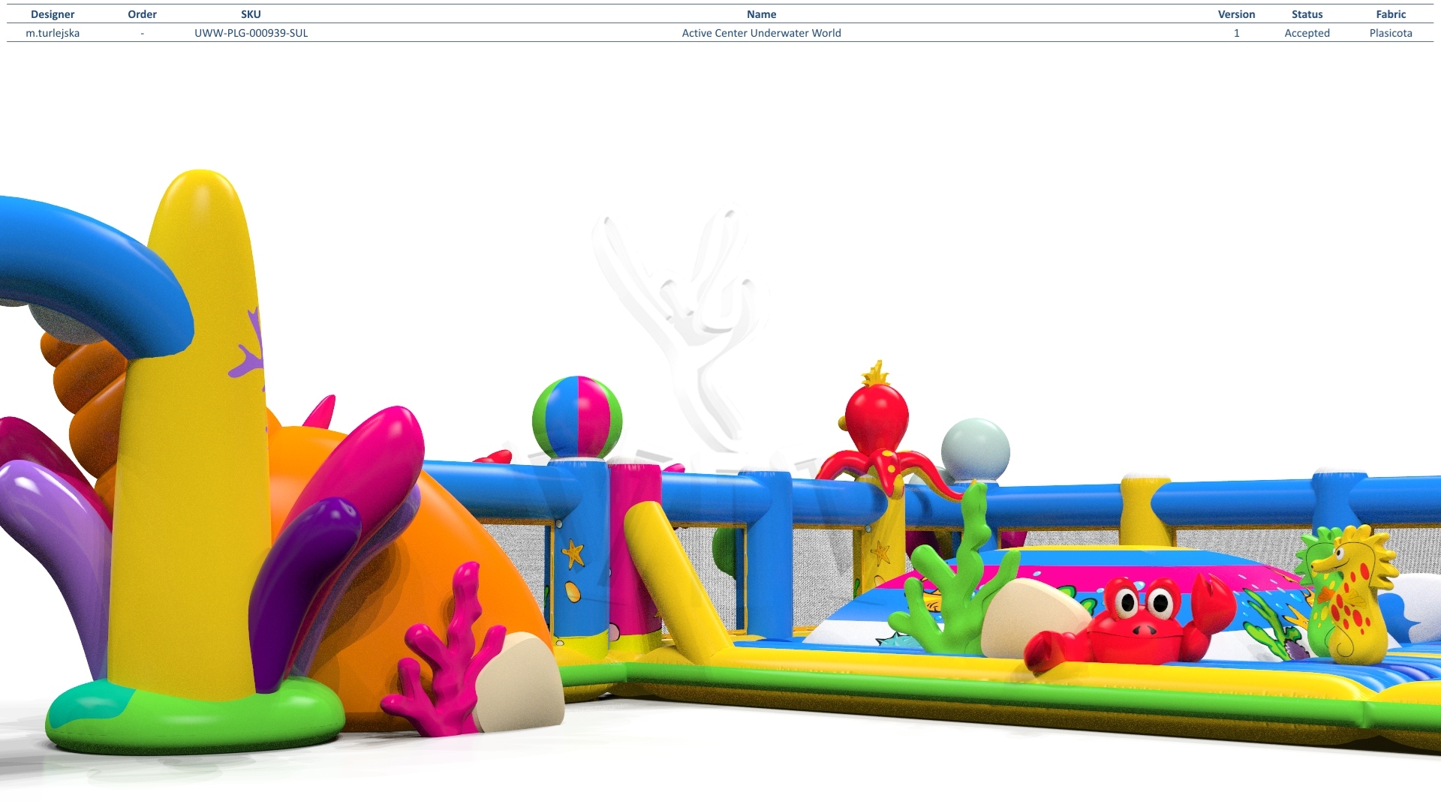Select product name Active Center Underwater World
The width and height of the screenshot is (1441, 810).
click(x=761, y=33)
